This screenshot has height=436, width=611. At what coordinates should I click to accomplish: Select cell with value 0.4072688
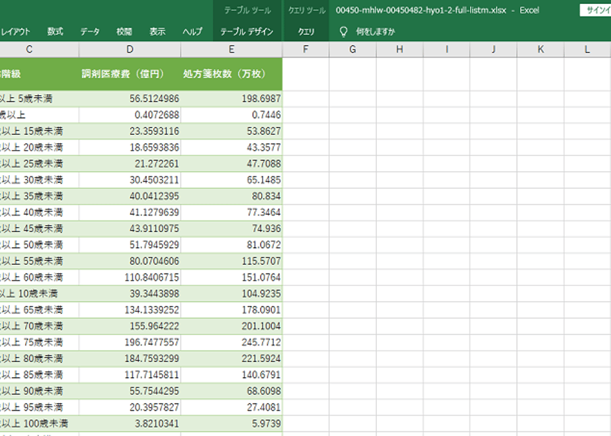[130, 115]
